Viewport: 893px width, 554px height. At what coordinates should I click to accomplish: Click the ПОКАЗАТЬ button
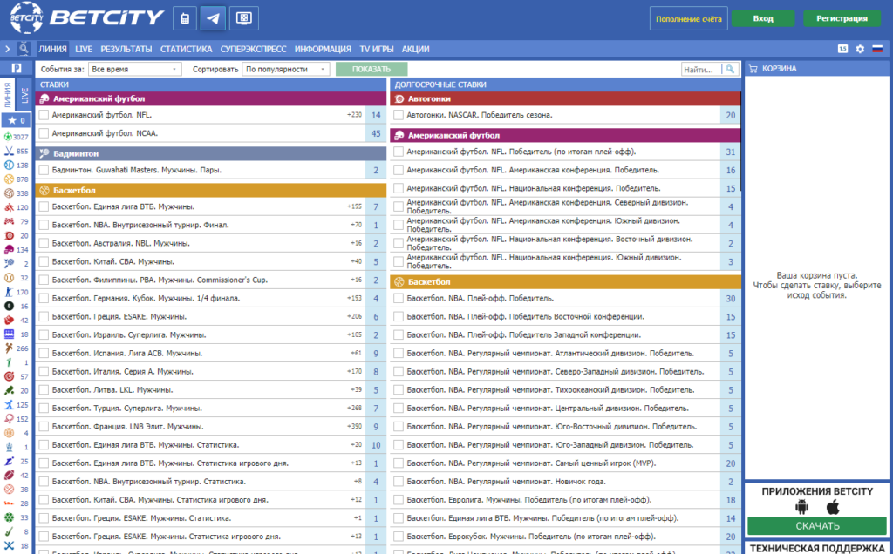(x=372, y=70)
